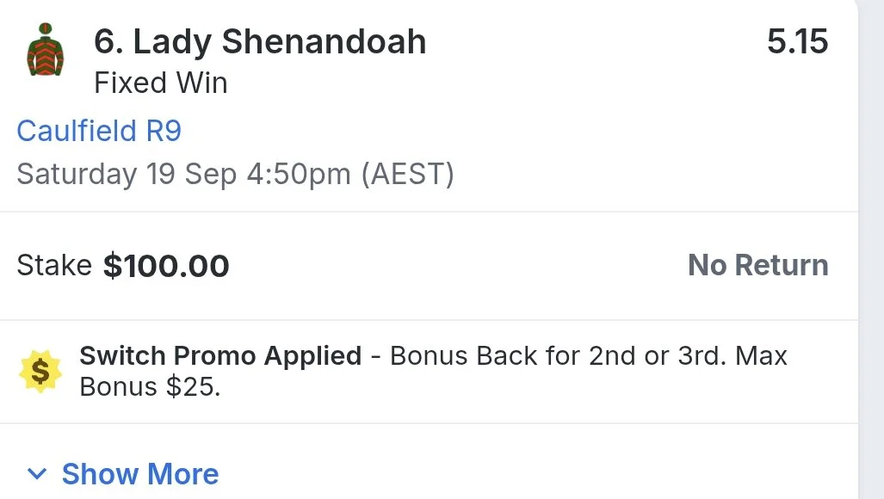
Task: Click the grey strip beside the bet card
Action: [872, 249]
